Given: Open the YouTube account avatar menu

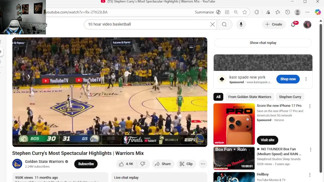Looking at the screenshot, I should click(307, 25).
